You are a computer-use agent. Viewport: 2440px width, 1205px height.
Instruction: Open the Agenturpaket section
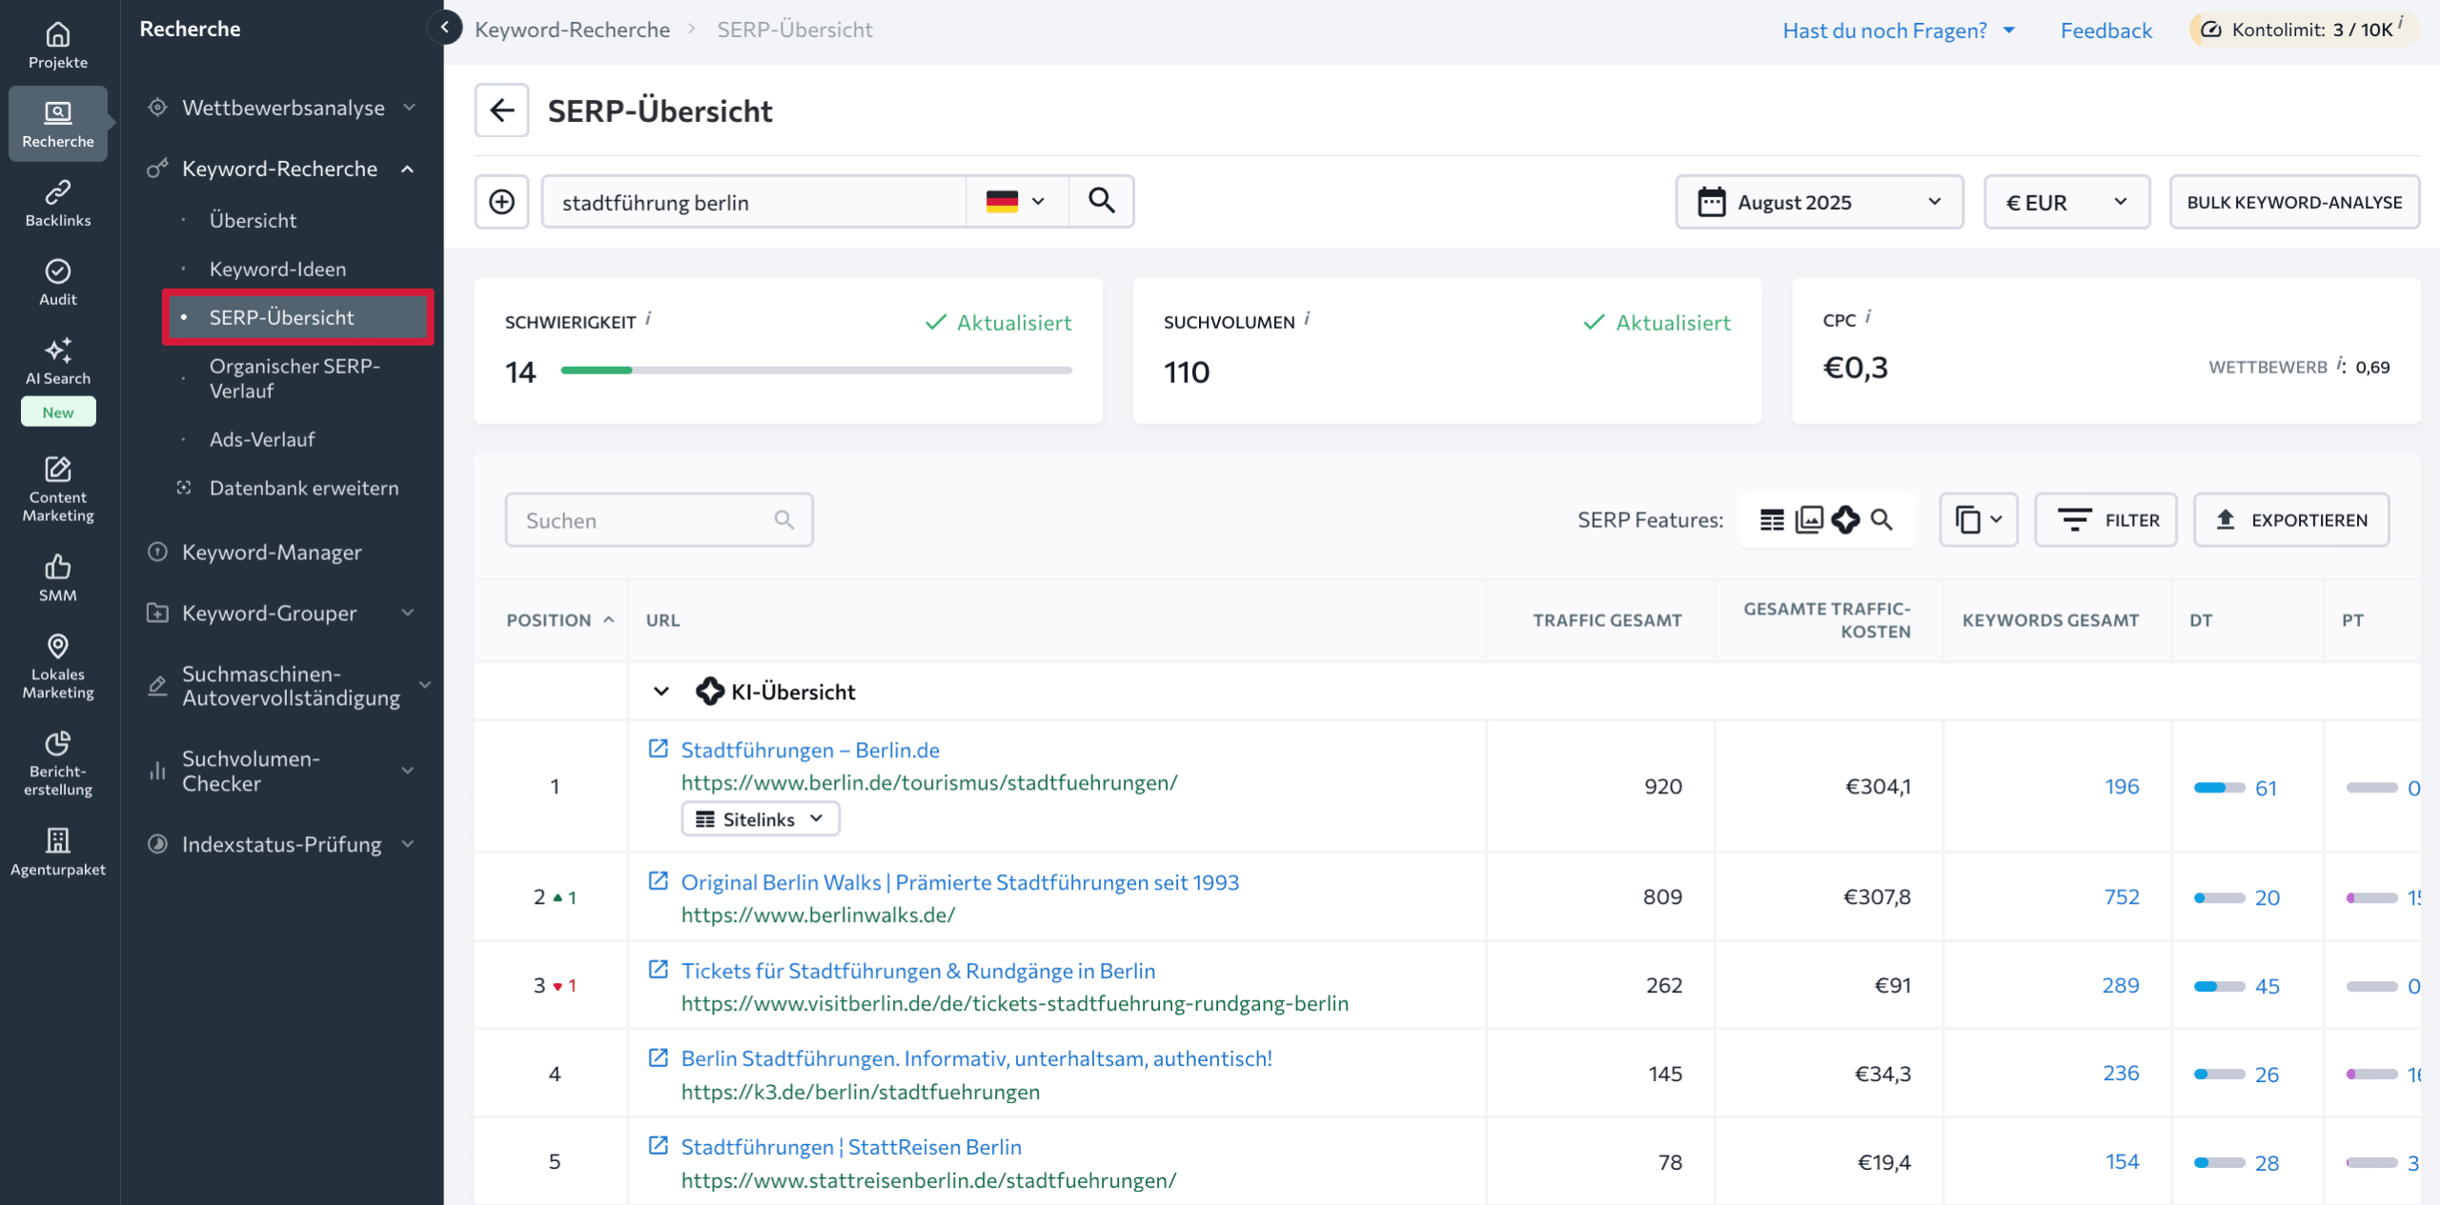(58, 853)
